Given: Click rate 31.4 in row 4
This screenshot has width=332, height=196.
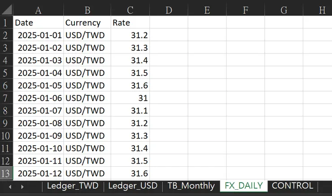Looking at the screenshot, I should (130, 60).
